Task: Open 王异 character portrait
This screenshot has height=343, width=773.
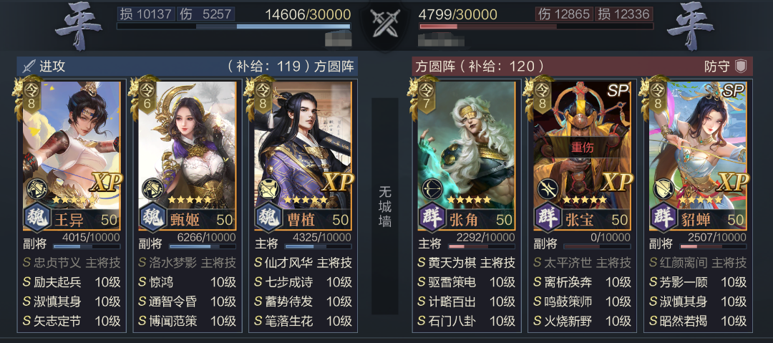Action: click(72, 145)
